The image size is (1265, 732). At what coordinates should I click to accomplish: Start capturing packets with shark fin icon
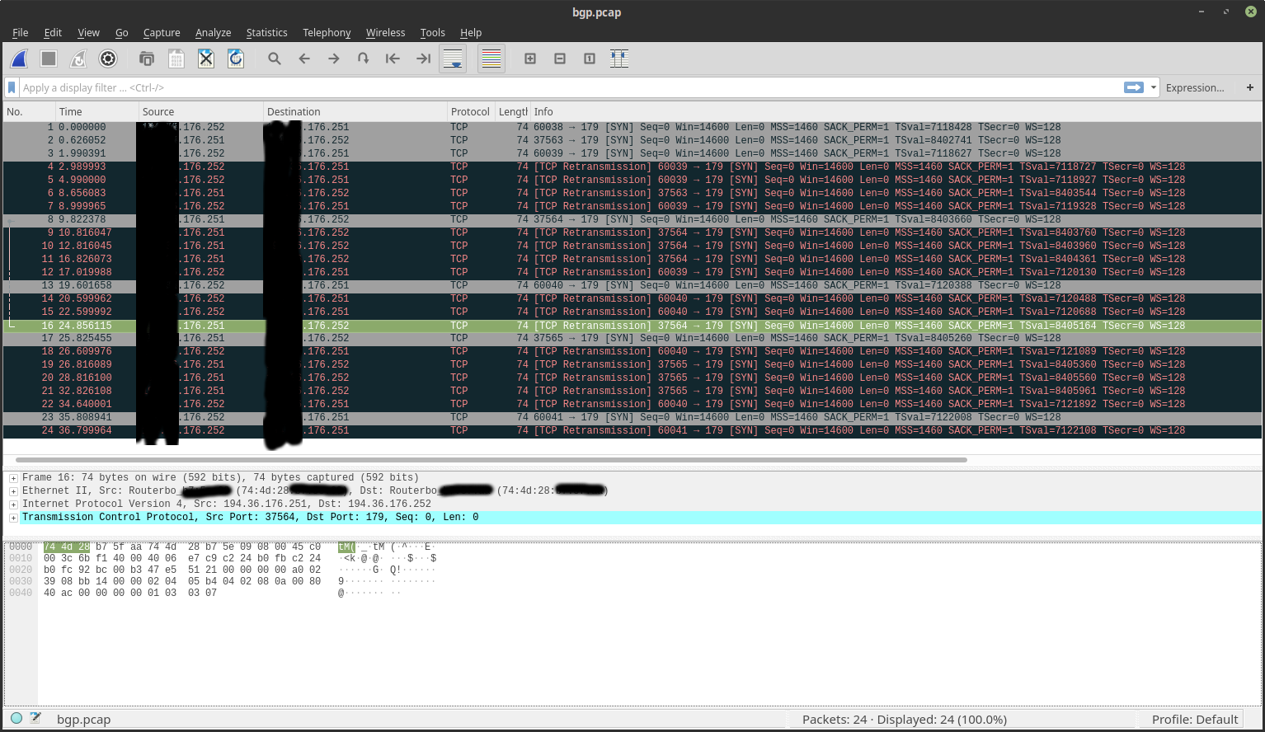(x=19, y=59)
